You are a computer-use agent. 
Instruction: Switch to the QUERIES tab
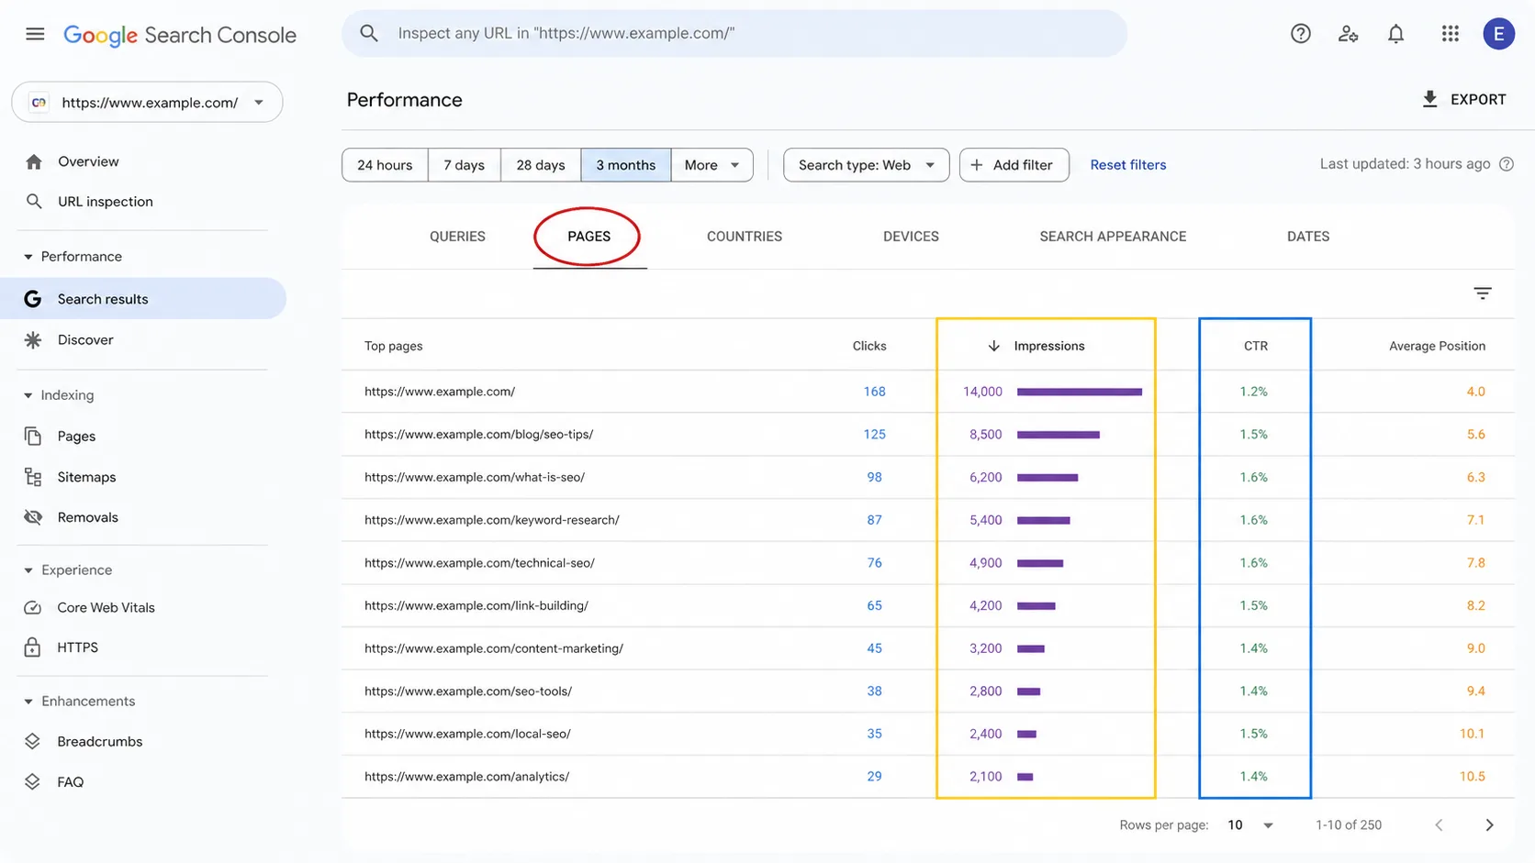(457, 237)
